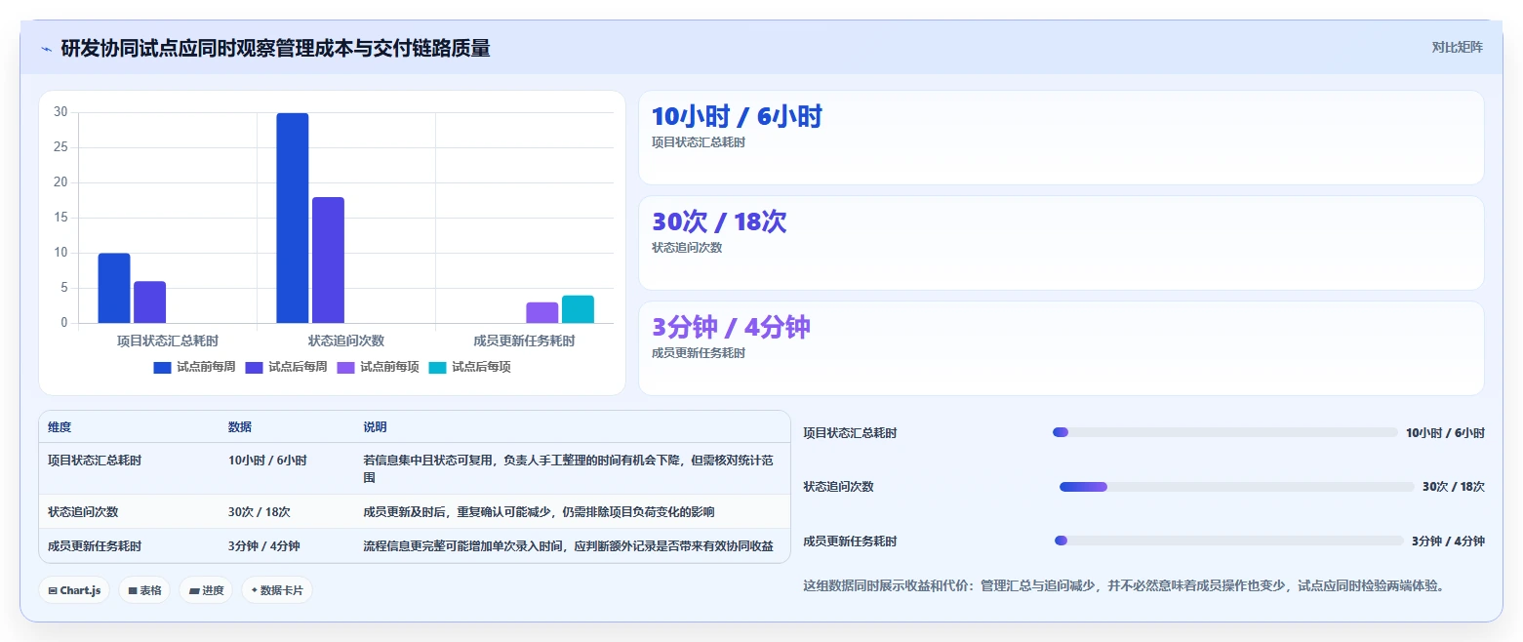This screenshot has width=1523, height=642.
Task: Click the purple 试点前每项 bar
Action: (x=542, y=312)
